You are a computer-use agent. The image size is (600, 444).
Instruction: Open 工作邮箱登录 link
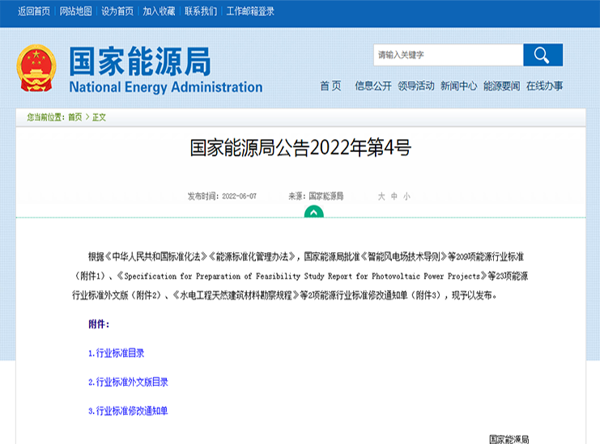(250, 11)
